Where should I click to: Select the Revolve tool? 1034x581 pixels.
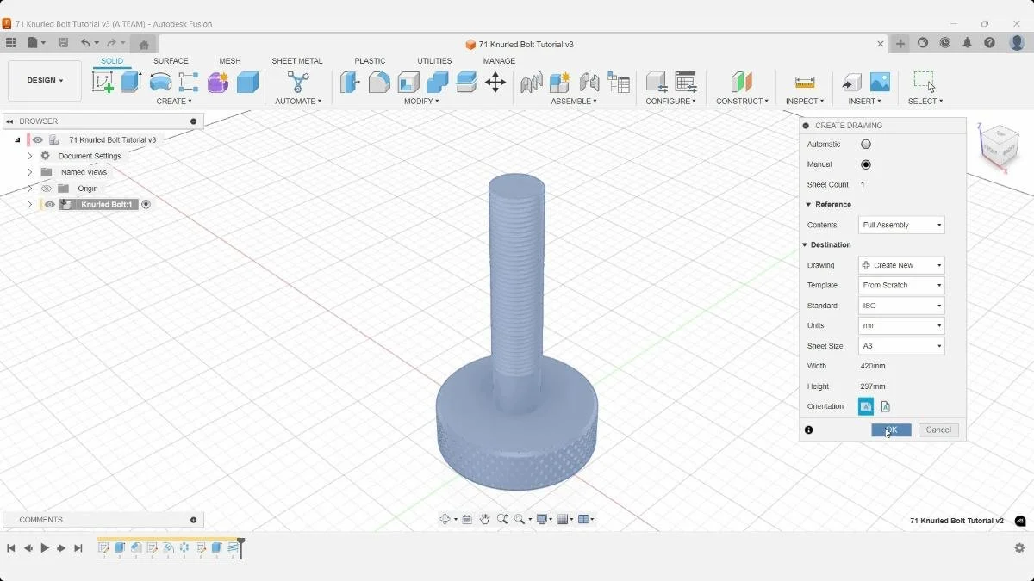(x=160, y=82)
